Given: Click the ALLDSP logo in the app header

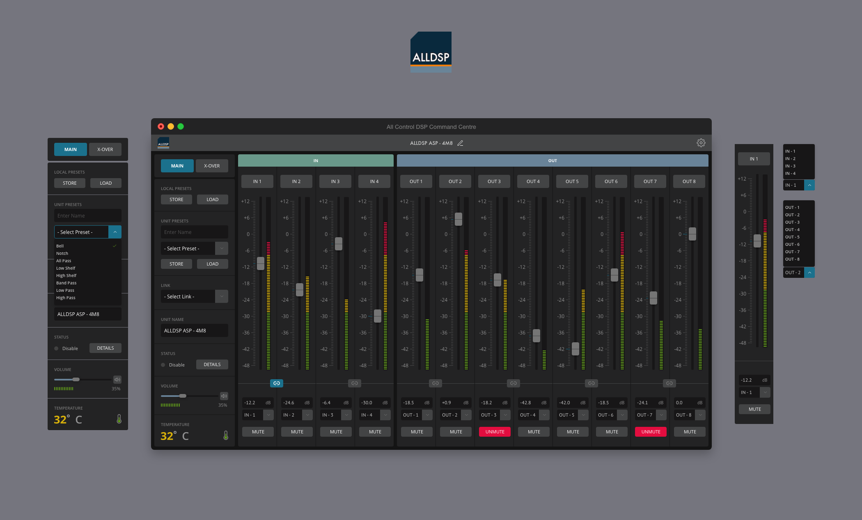Looking at the screenshot, I should tap(163, 143).
